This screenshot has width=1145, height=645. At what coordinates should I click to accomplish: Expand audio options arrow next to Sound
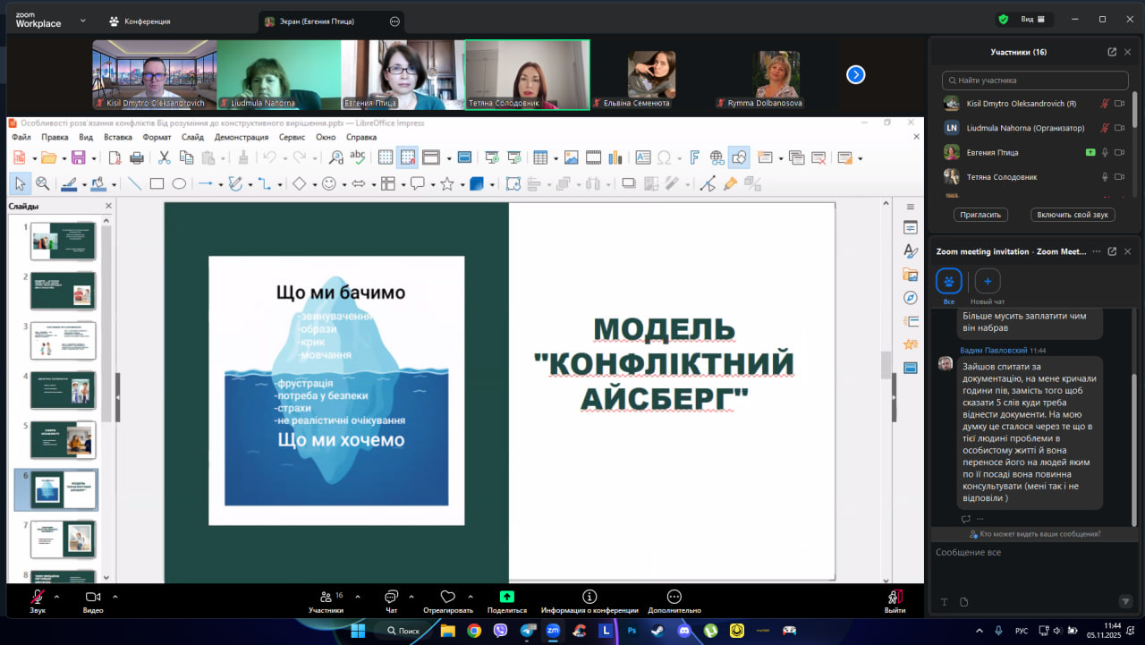57,597
